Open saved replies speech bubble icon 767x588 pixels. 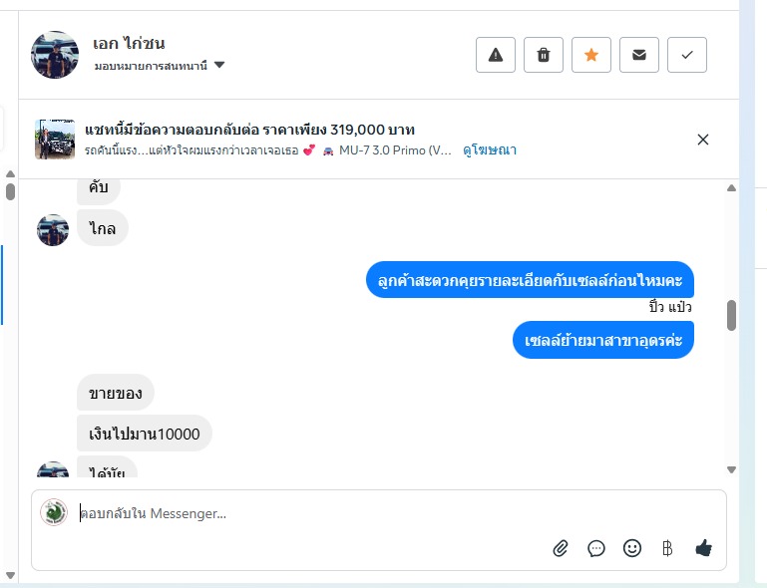click(x=596, y=548)
